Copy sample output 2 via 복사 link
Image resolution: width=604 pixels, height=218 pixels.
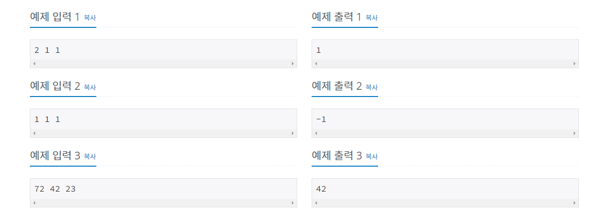click(372, 87)
